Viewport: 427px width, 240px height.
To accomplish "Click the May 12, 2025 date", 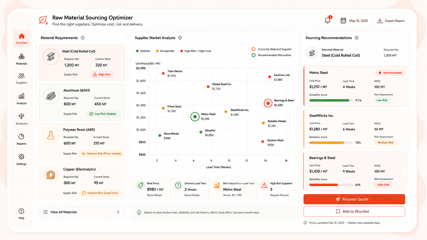I will pyautogui.click(x=359, y=21).
